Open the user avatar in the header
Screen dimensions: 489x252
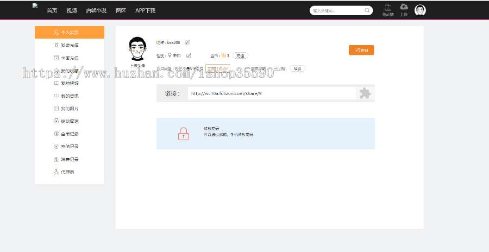[420, 10]
